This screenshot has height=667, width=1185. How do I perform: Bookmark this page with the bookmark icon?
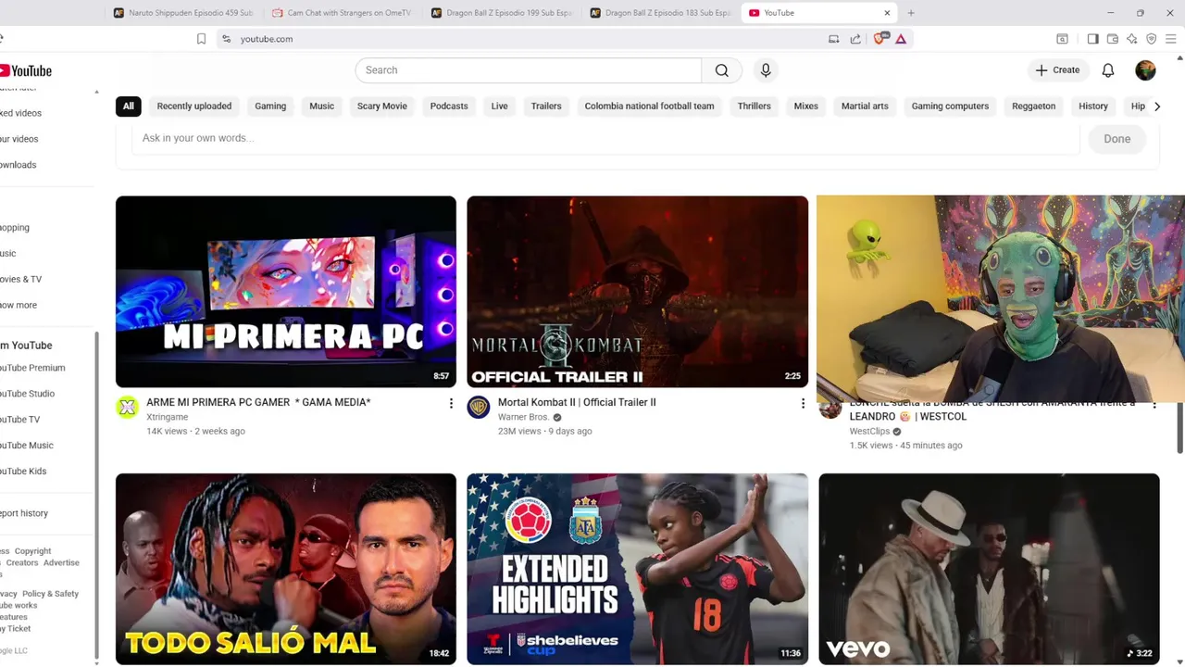tap(201, 39)
